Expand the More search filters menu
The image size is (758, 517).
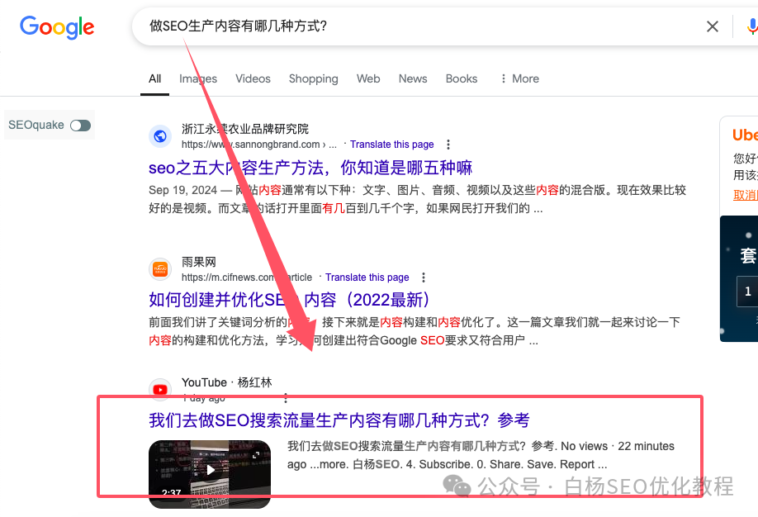pos(519,78)
